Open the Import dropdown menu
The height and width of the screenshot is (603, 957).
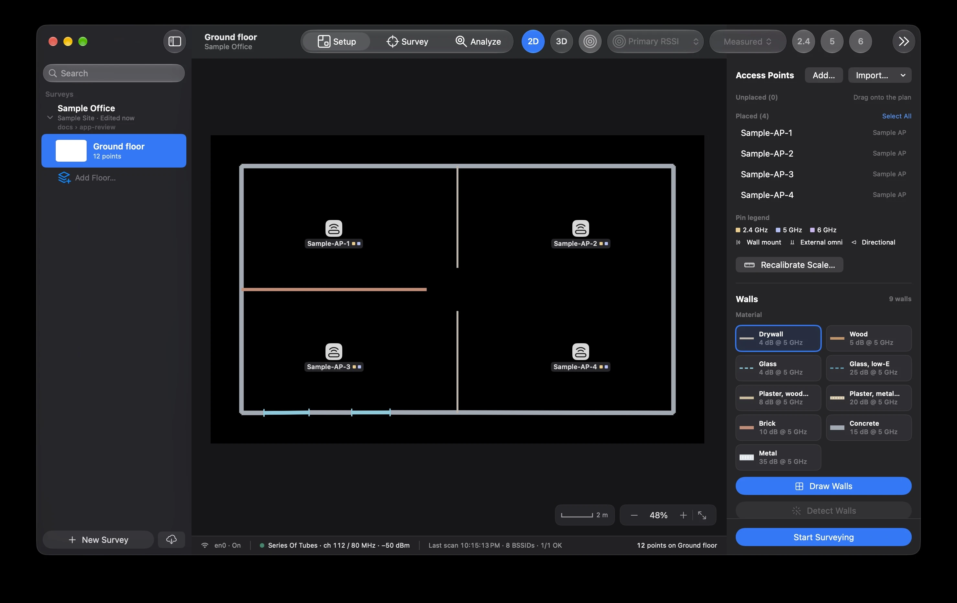pos(879,75)
